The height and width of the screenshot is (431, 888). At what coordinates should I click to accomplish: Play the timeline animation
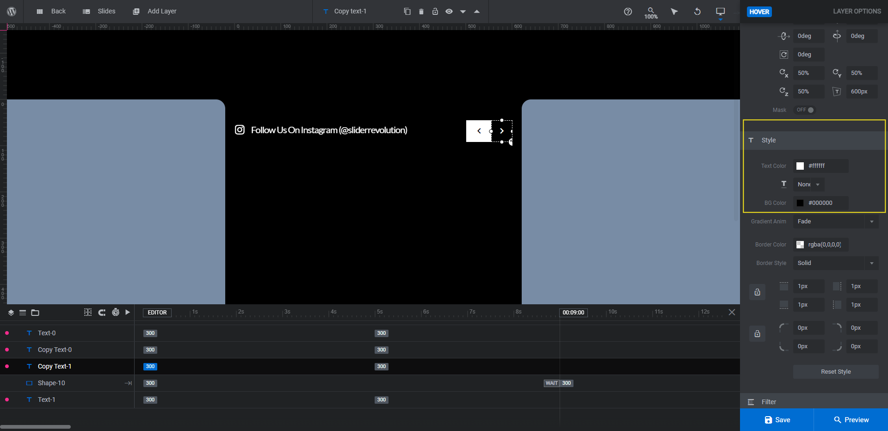coord(128,312)
